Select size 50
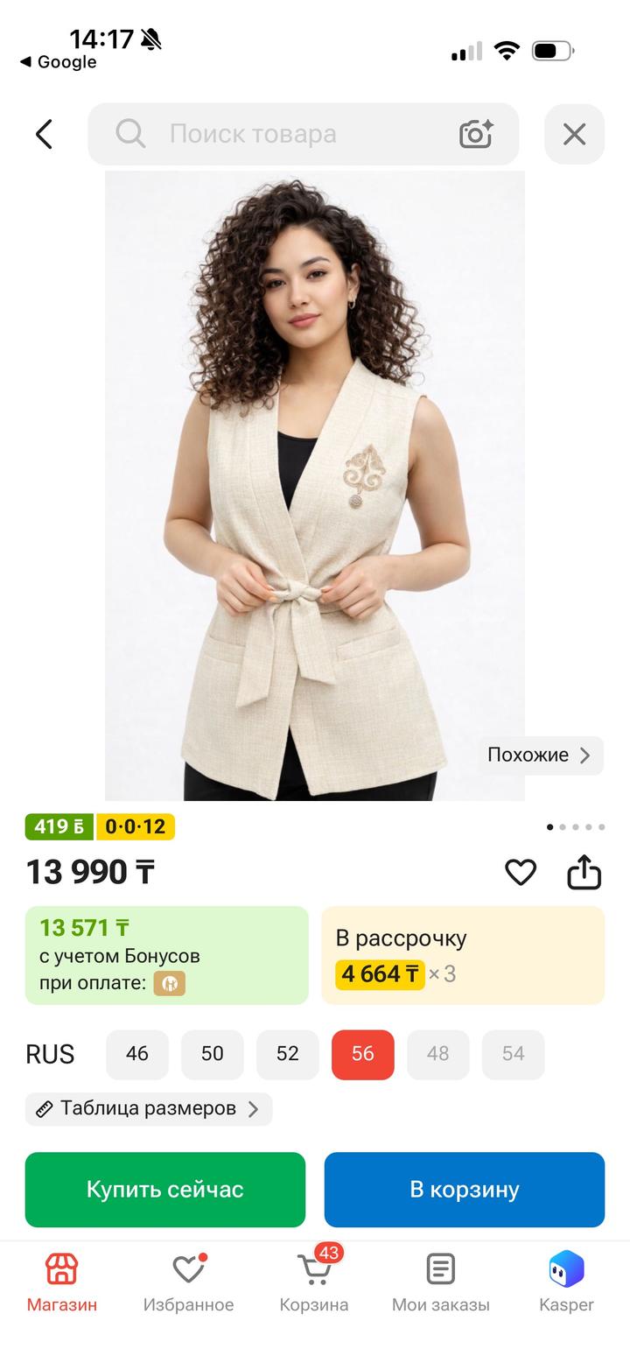This screenshot has width=630, height=1370. point(213,1054)
